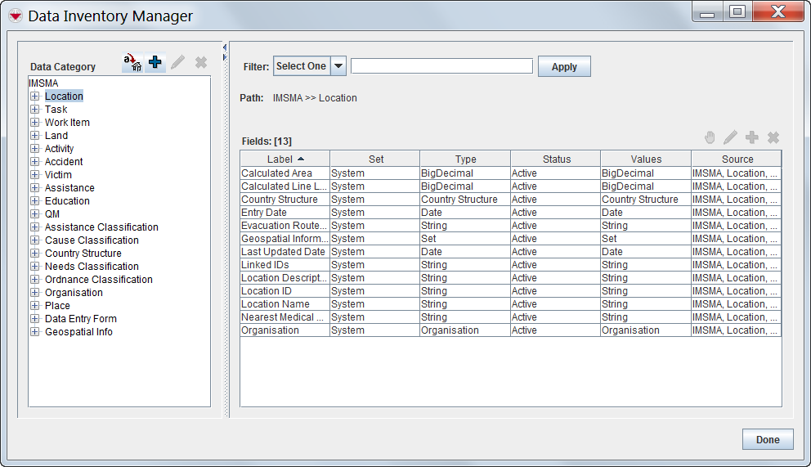
Task: Sort the table by Label column header
Action: tap(285, 159)
